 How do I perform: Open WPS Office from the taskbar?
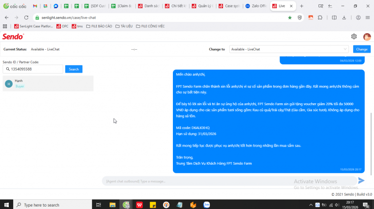click(139, 205)
